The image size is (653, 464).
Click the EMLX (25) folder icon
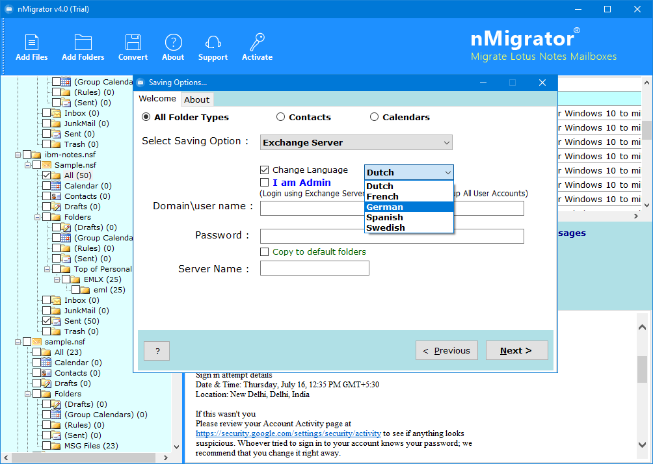point(75,279)
